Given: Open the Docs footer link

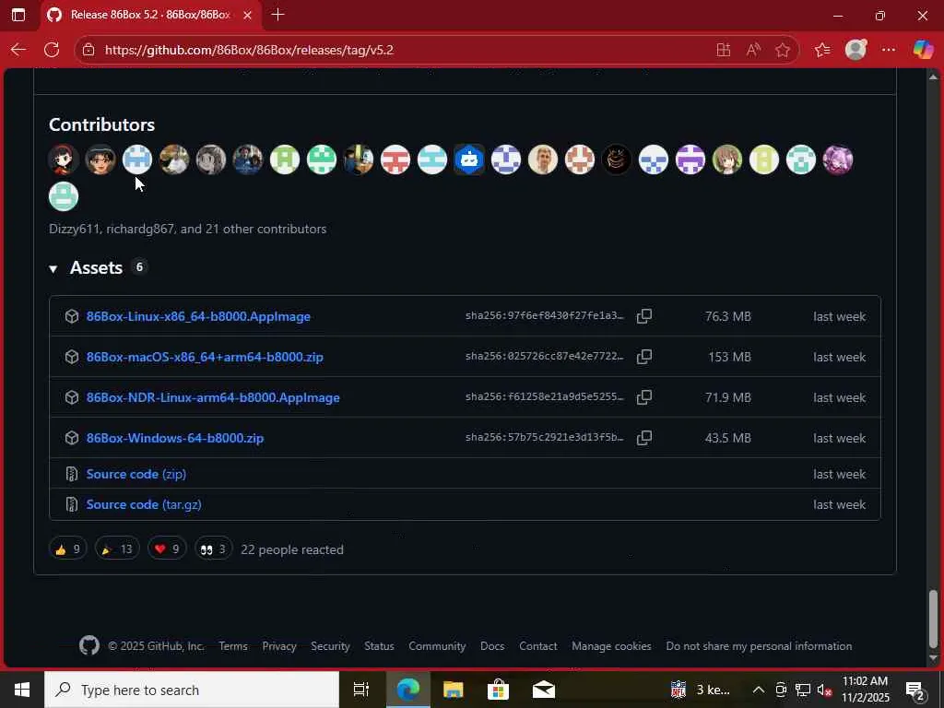Looking at the screenshot, I should (x=492, y=646).
